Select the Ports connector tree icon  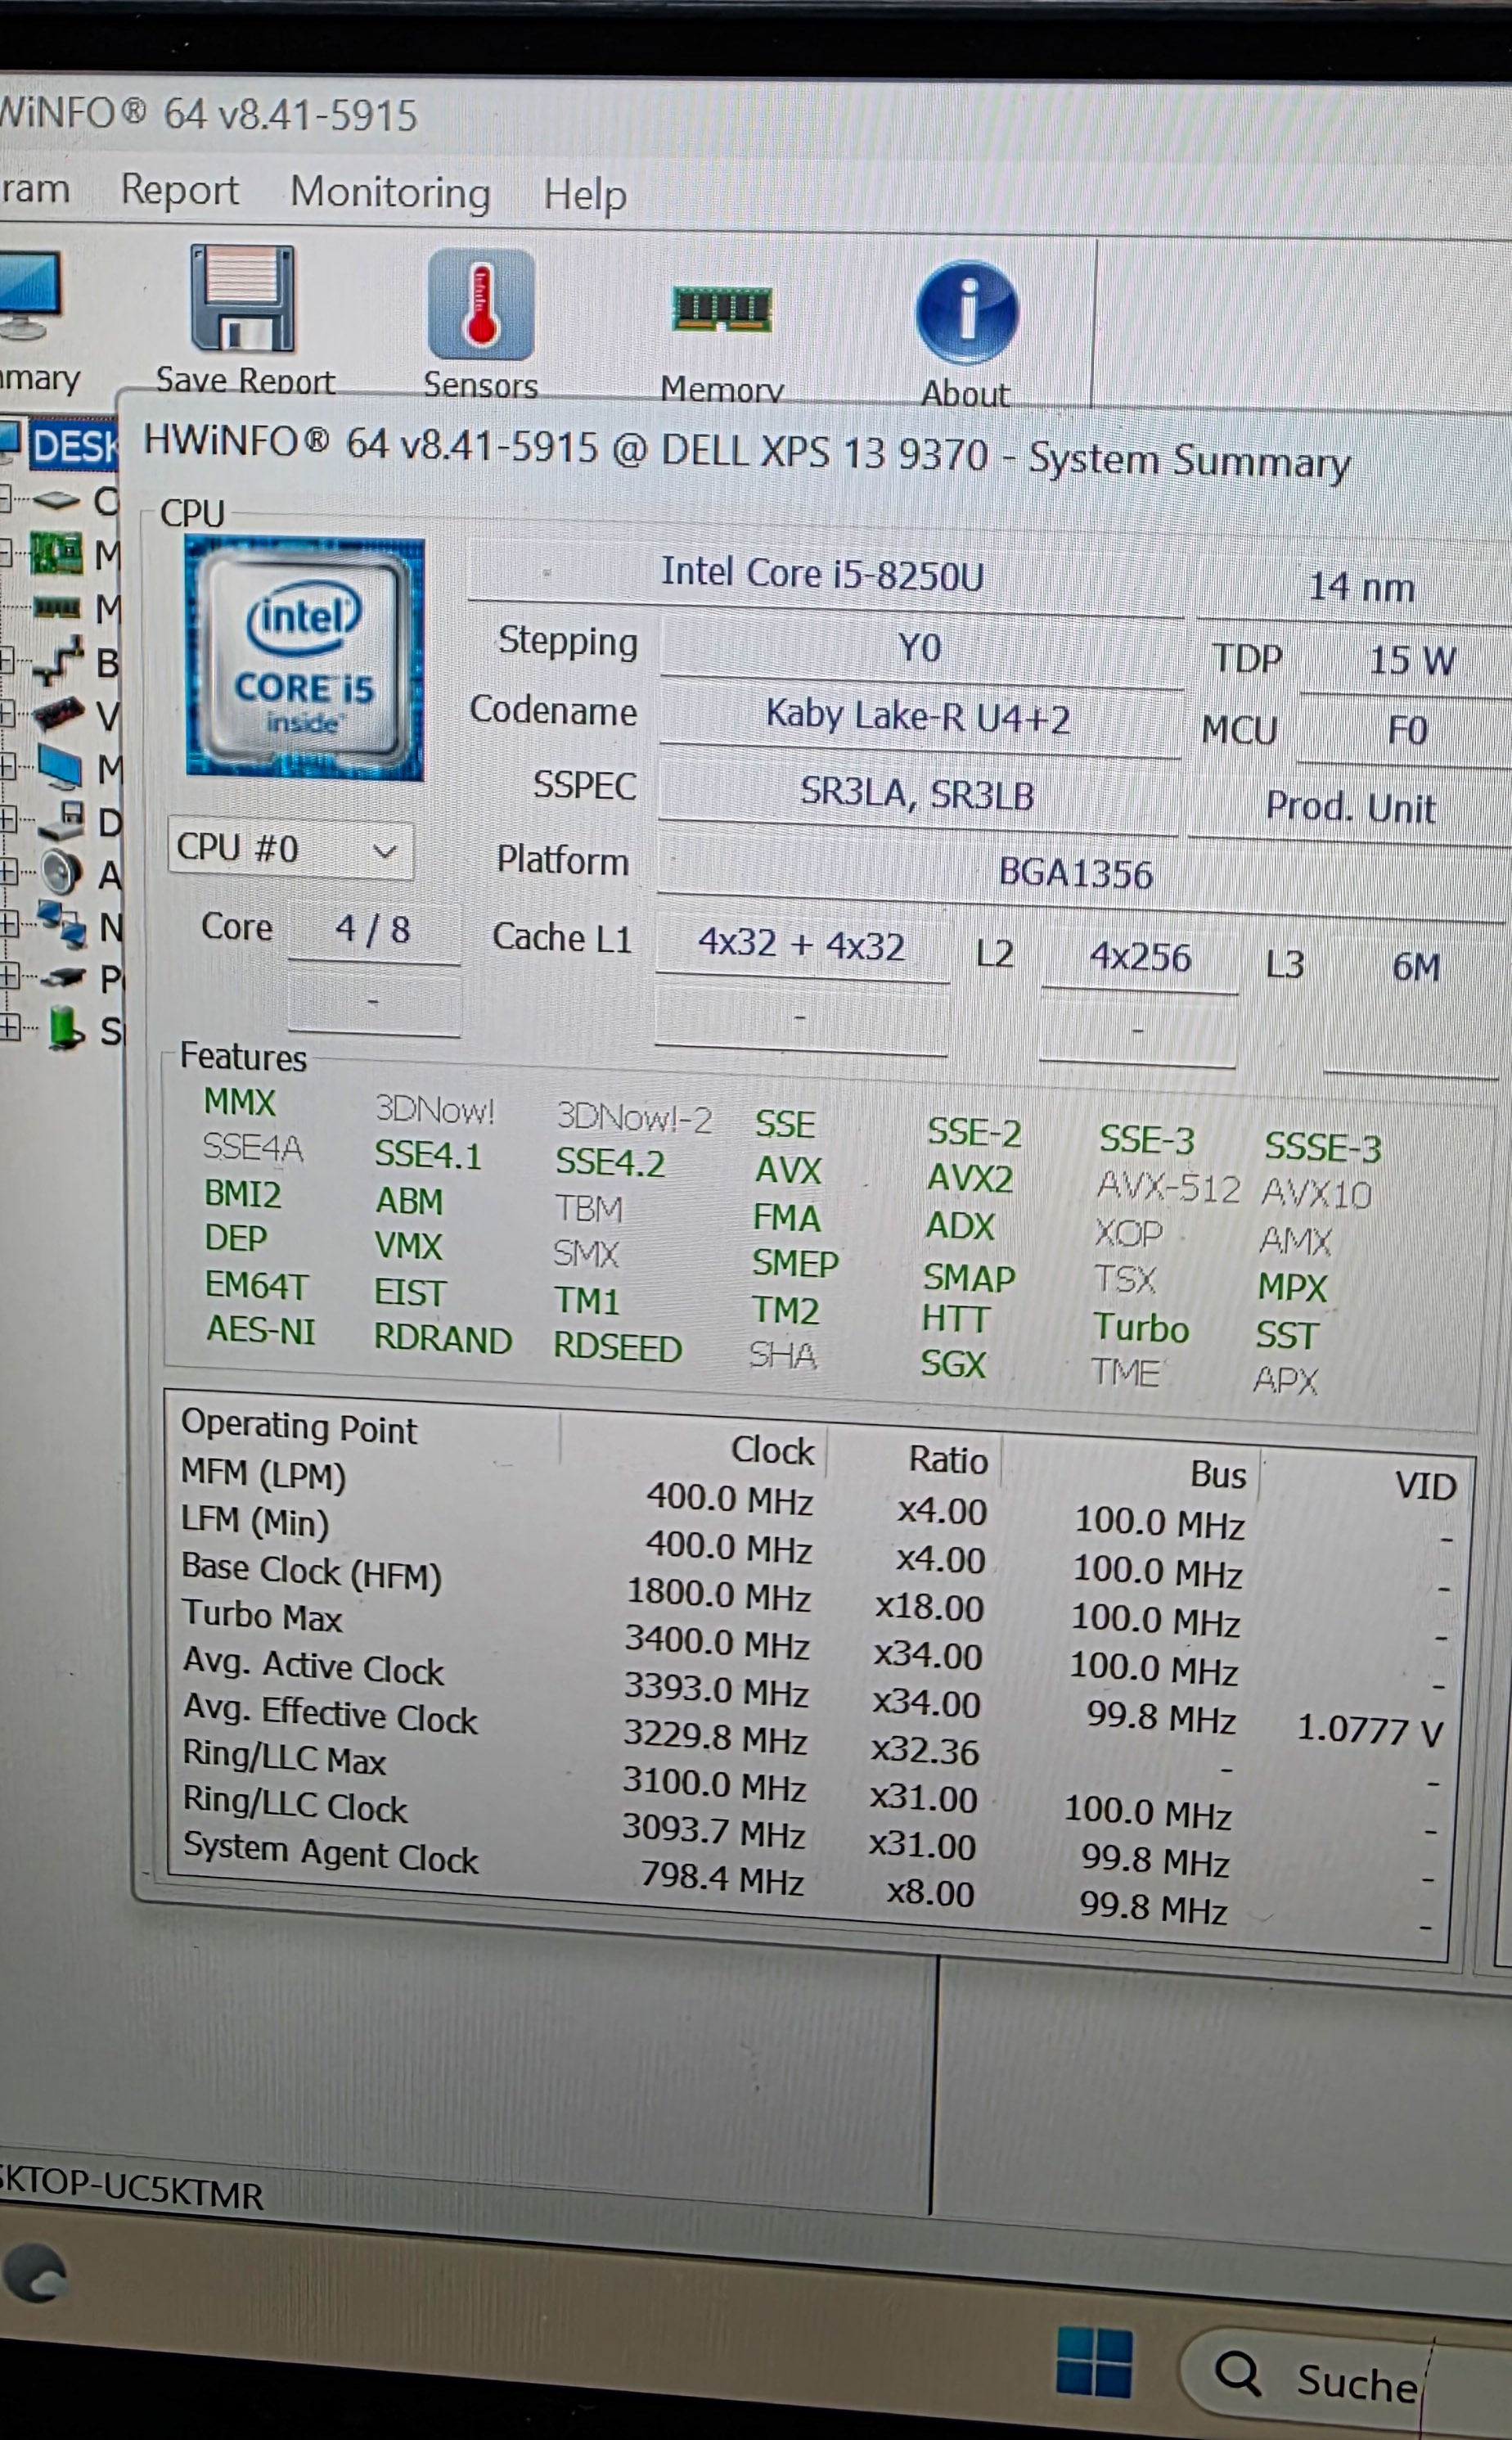pos(63,977)
